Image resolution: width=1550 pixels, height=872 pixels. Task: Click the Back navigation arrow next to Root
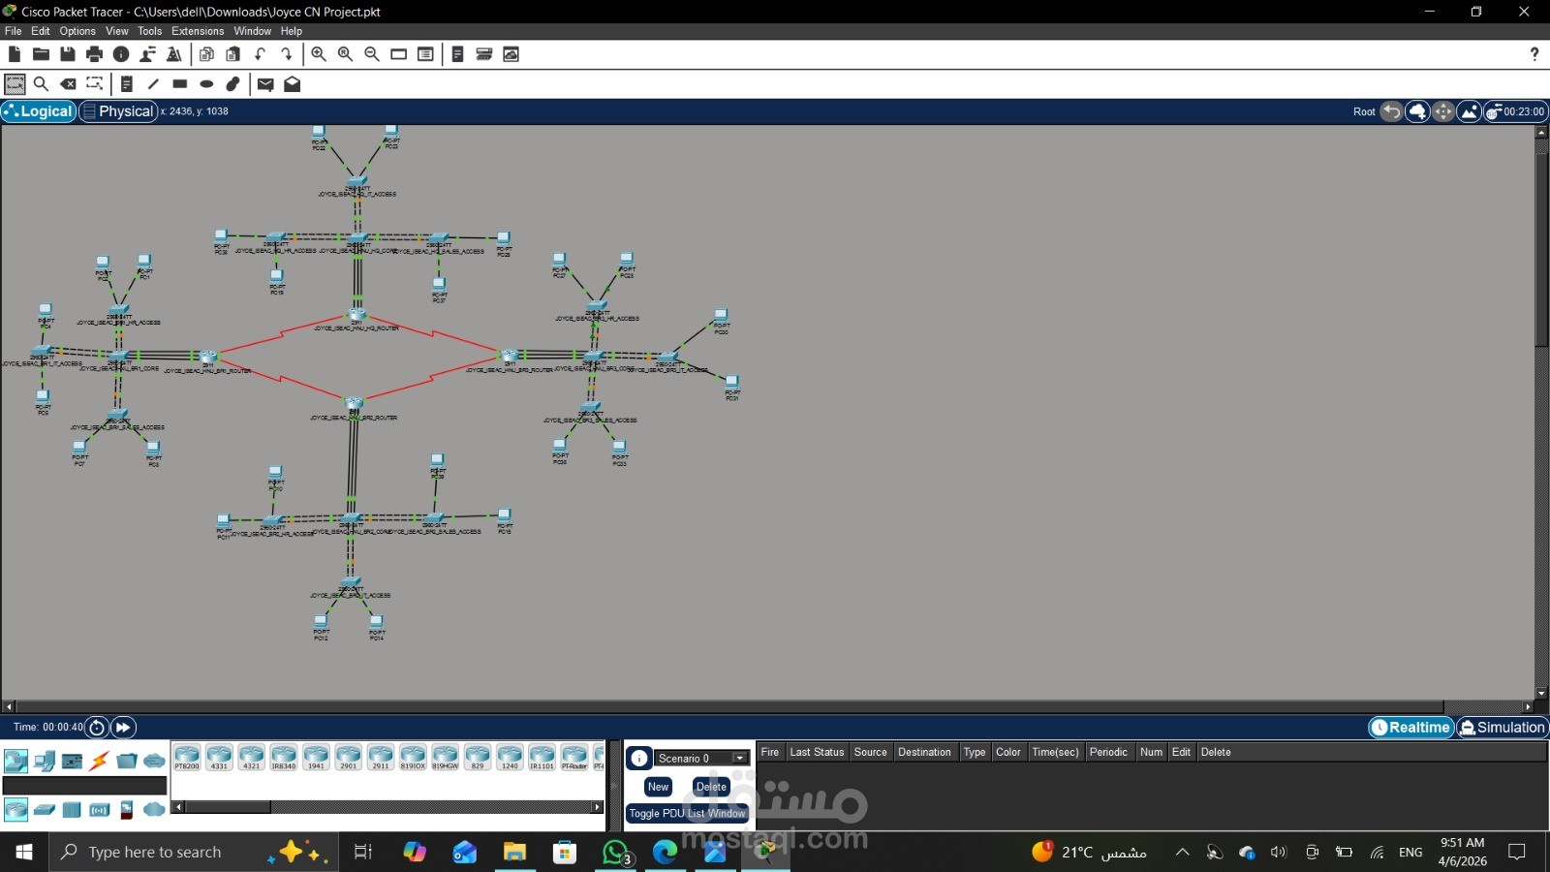(1391, 111)
